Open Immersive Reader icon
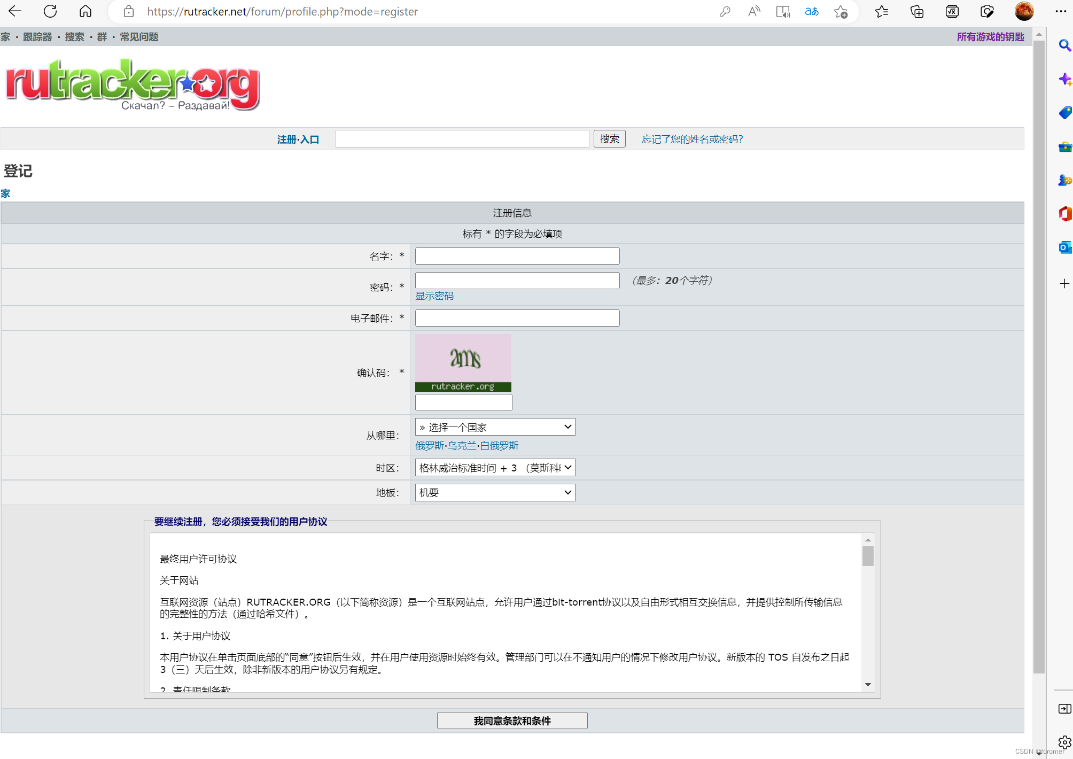Viewport: 1073px width, 759px height. coord(783,11)
